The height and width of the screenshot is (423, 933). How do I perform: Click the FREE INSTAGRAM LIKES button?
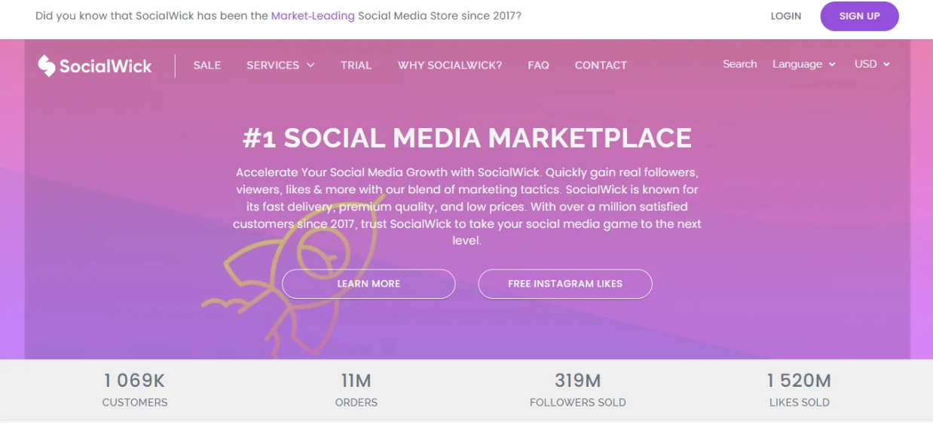565,284
